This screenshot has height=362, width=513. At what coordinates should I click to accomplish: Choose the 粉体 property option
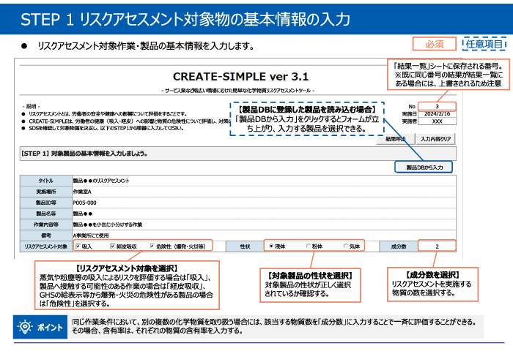pyautogui.click(x=309, y=247)
